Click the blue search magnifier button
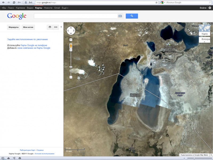The width and height of the screenshot is (213, 160). (132, 16)
